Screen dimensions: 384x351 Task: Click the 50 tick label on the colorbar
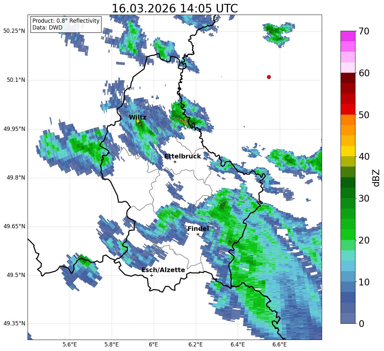(x=364, y=115)
